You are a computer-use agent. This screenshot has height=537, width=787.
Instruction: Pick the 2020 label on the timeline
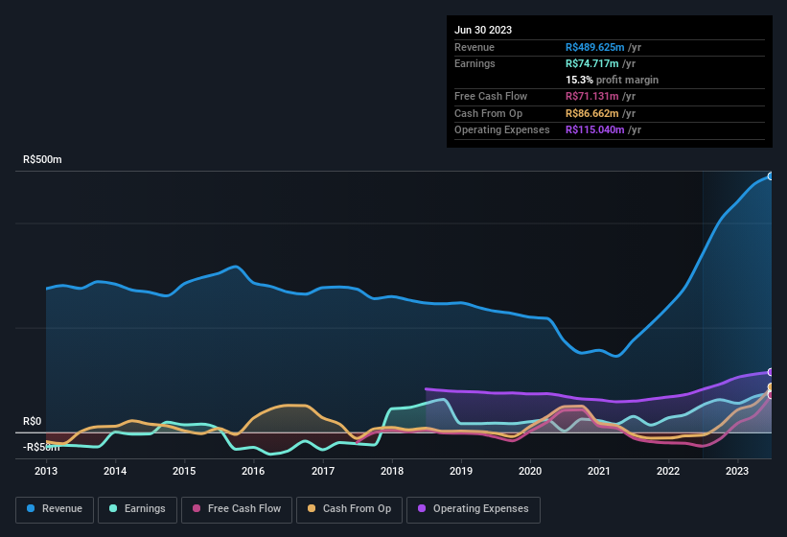[x=530, y=471]
